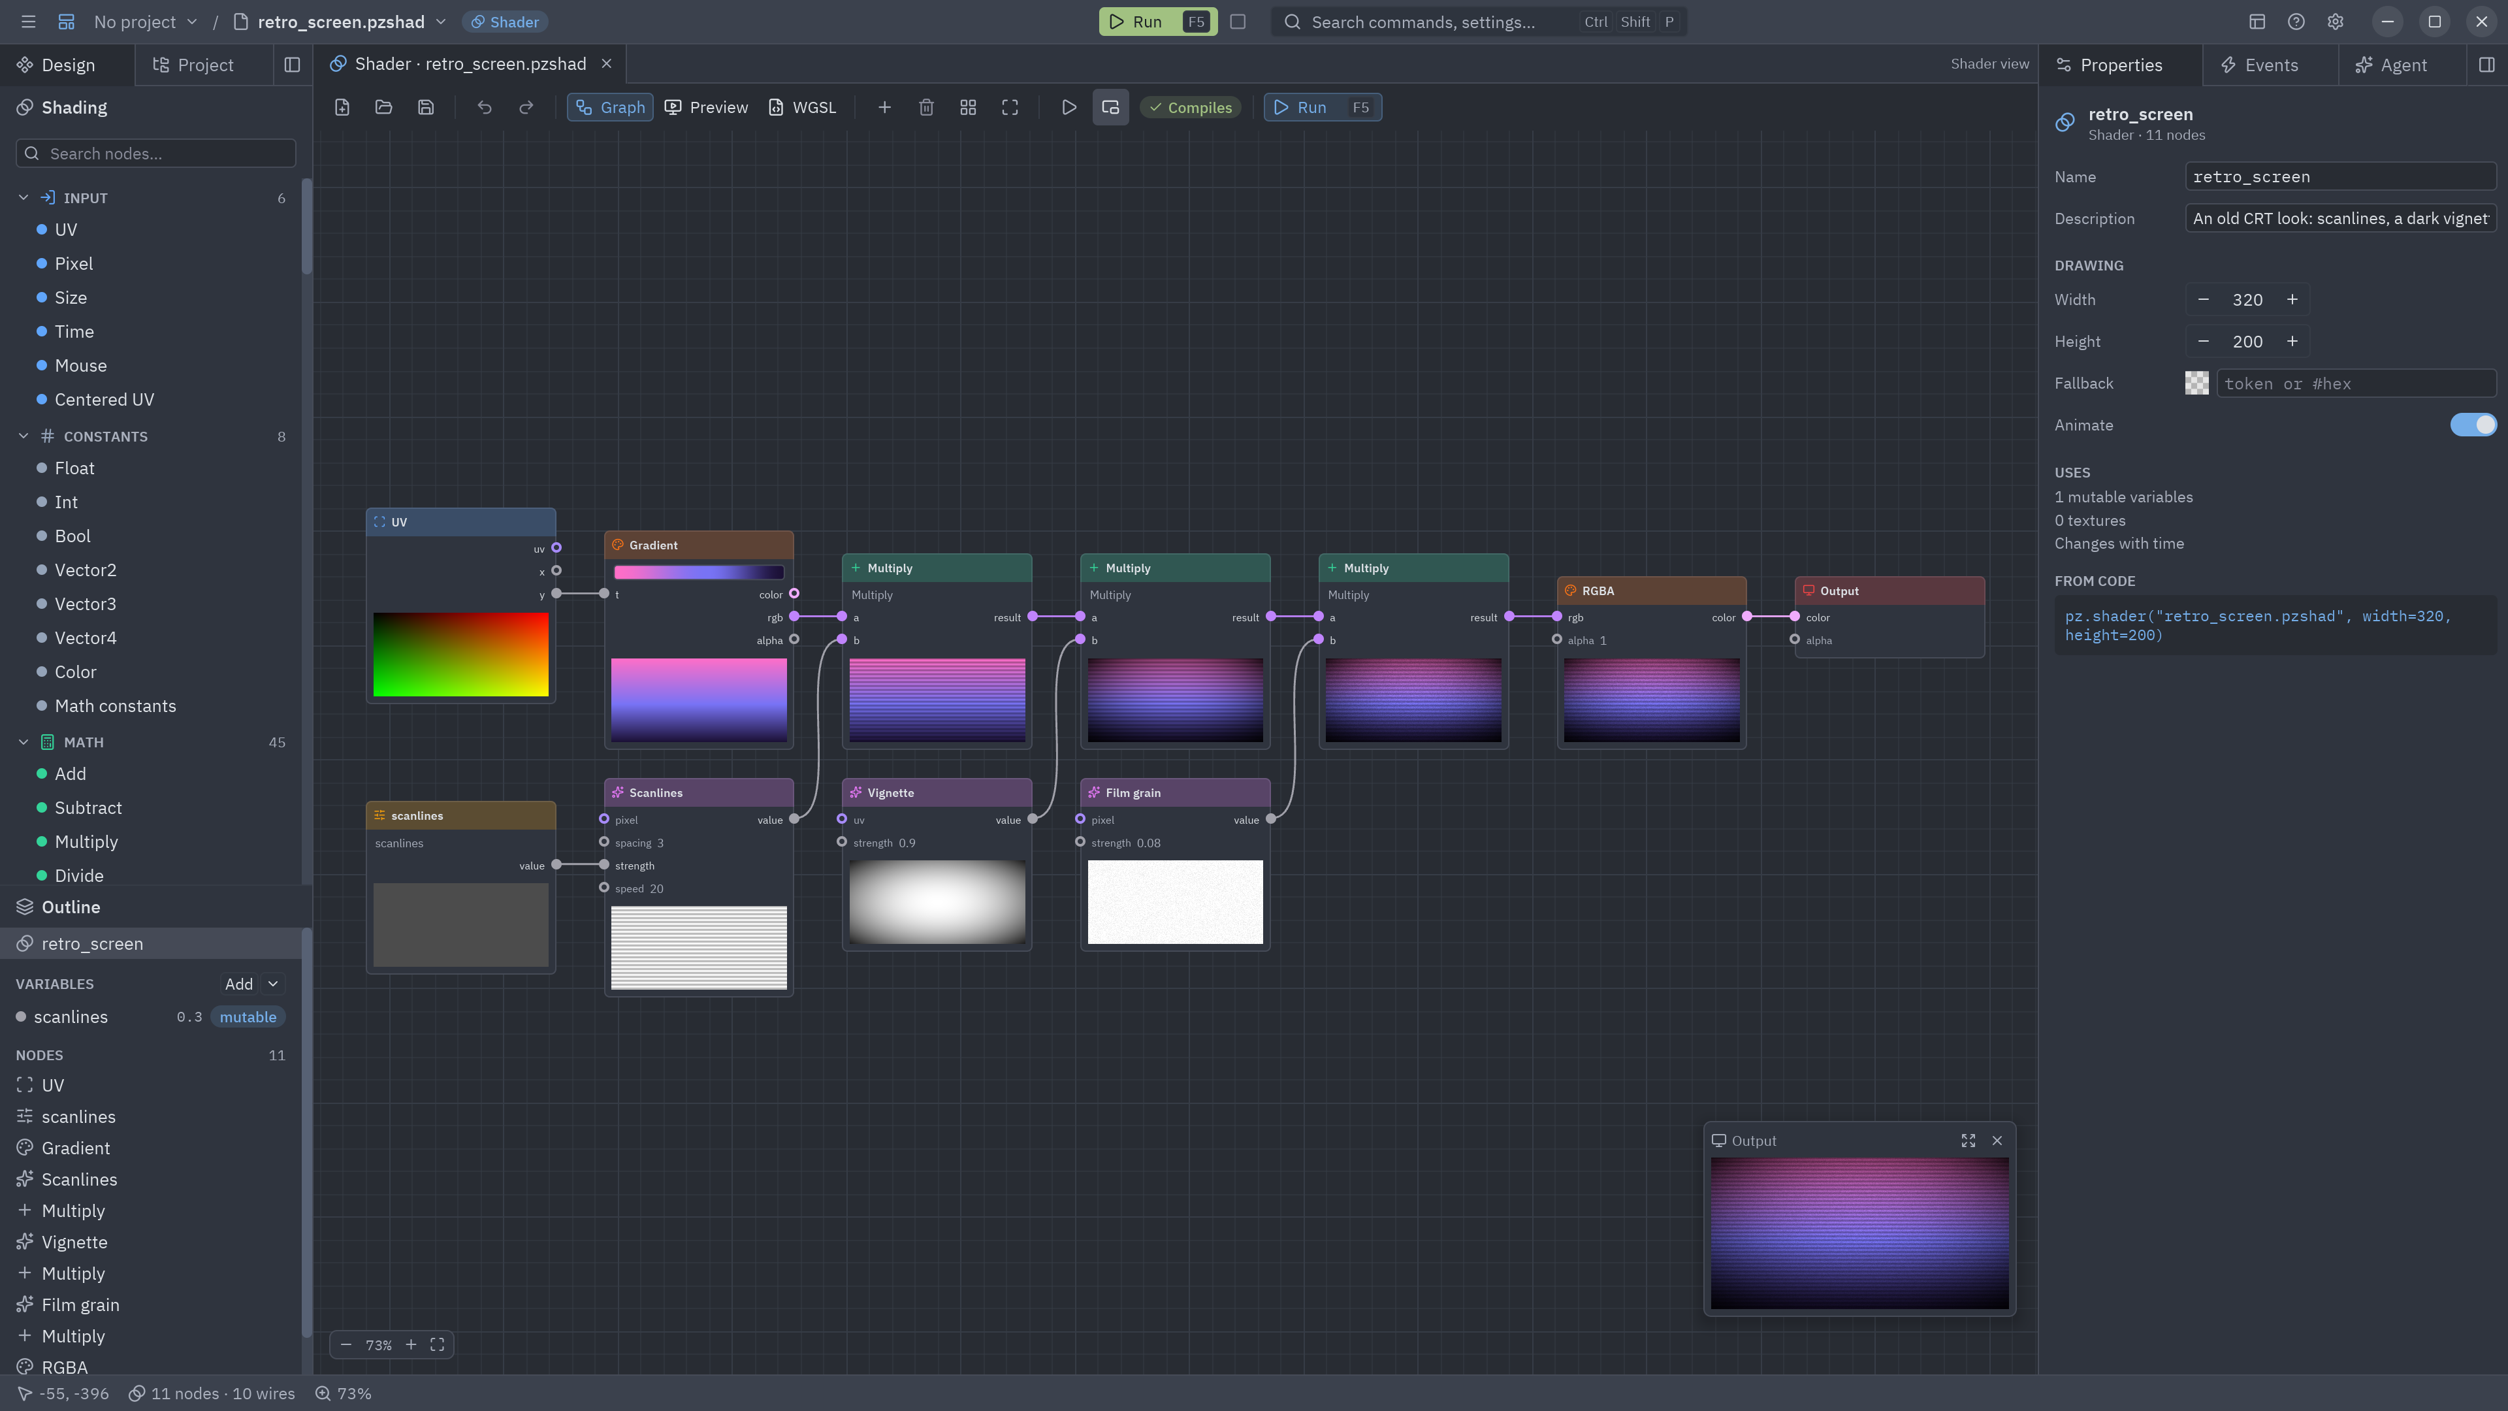
Task: Delete selected node using trash icon
Action: point(926,107)
